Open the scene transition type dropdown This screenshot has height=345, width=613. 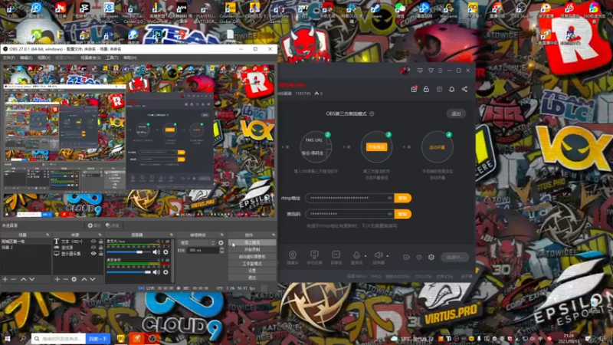pos(197,243)
